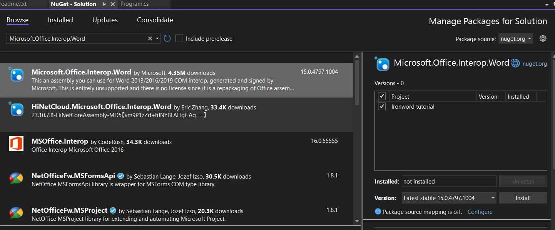
Task: Open search history dropdown arrow
Action: 157,38
